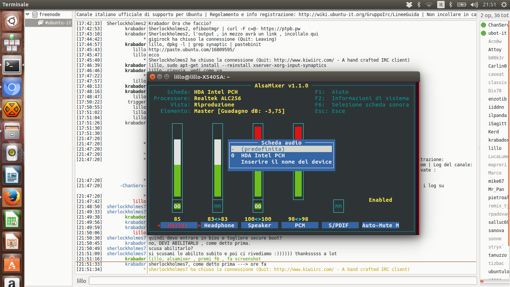
Task: Click the 'Esc: Esce' exit hint
Action: click(330, 111)
